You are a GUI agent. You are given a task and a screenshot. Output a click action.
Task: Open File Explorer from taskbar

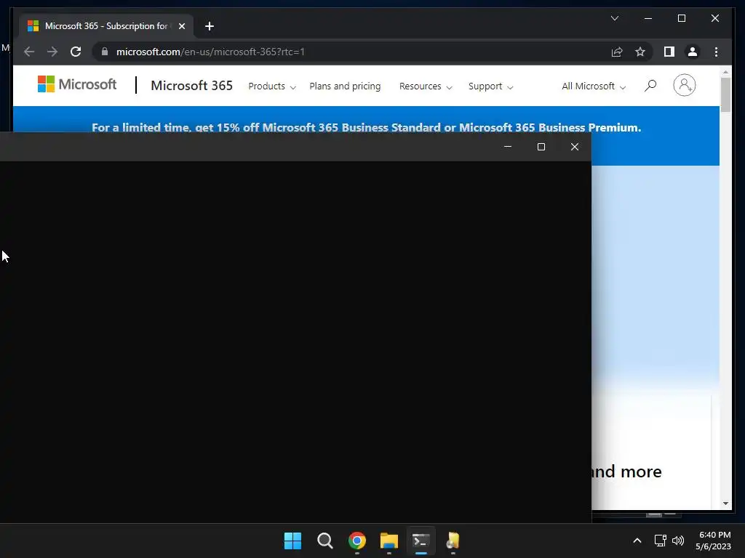[x=389, y=541]
